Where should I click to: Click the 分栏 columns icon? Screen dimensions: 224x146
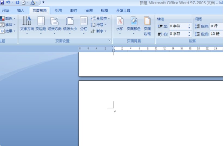coord(84,21)
